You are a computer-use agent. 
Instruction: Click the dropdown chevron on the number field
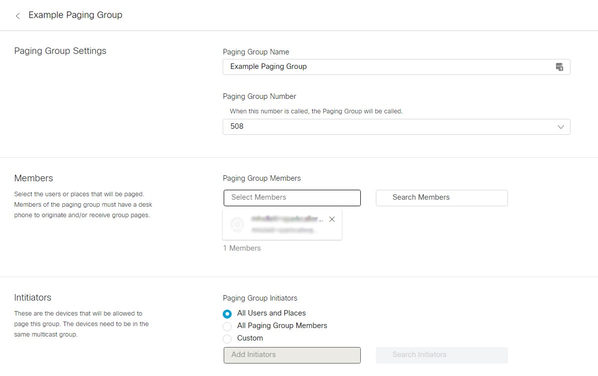coord(560,127)
